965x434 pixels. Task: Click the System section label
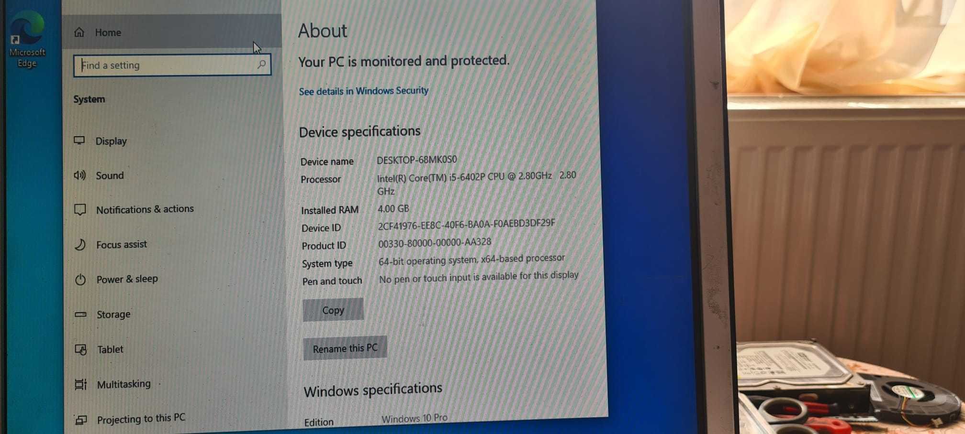coord(89,99)
